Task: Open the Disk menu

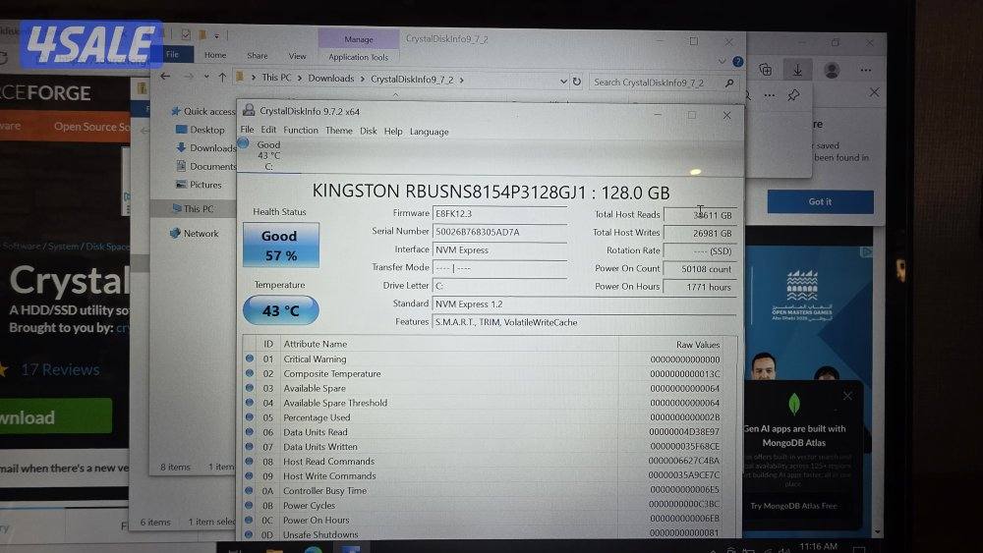Action: [x=368, y=131]
